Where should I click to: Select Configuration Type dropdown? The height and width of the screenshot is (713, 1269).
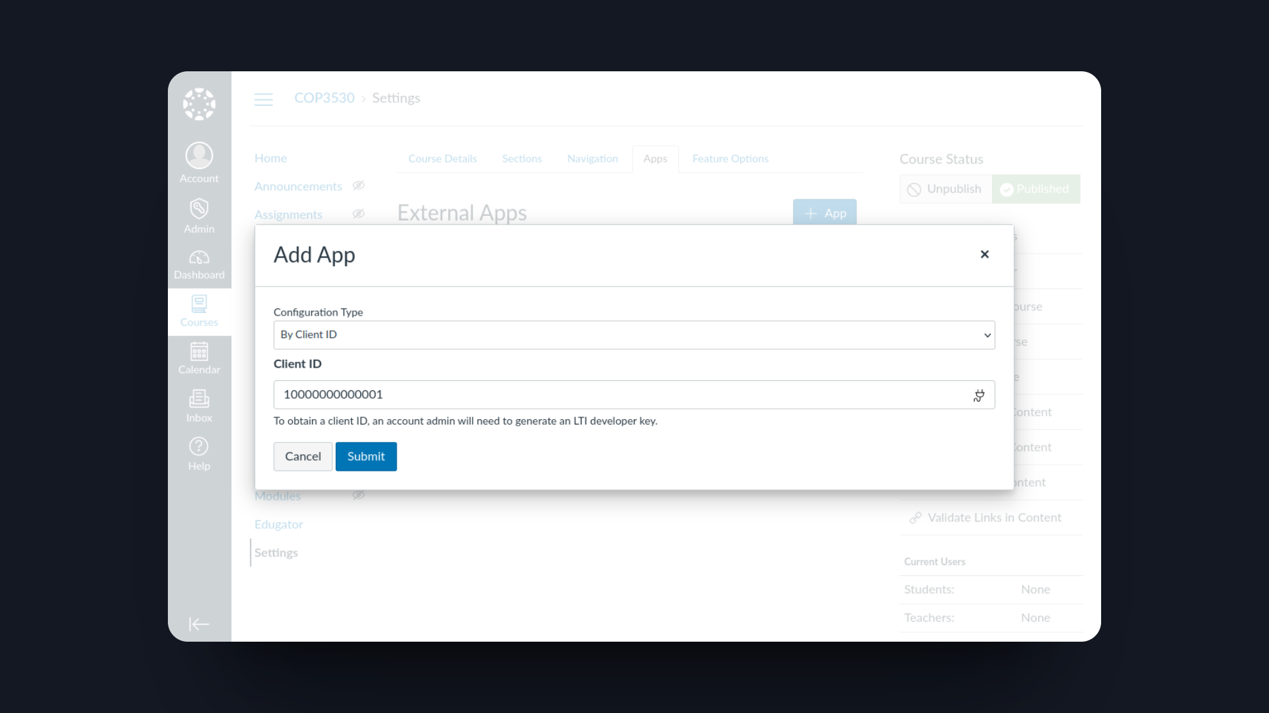click(634, 334)
